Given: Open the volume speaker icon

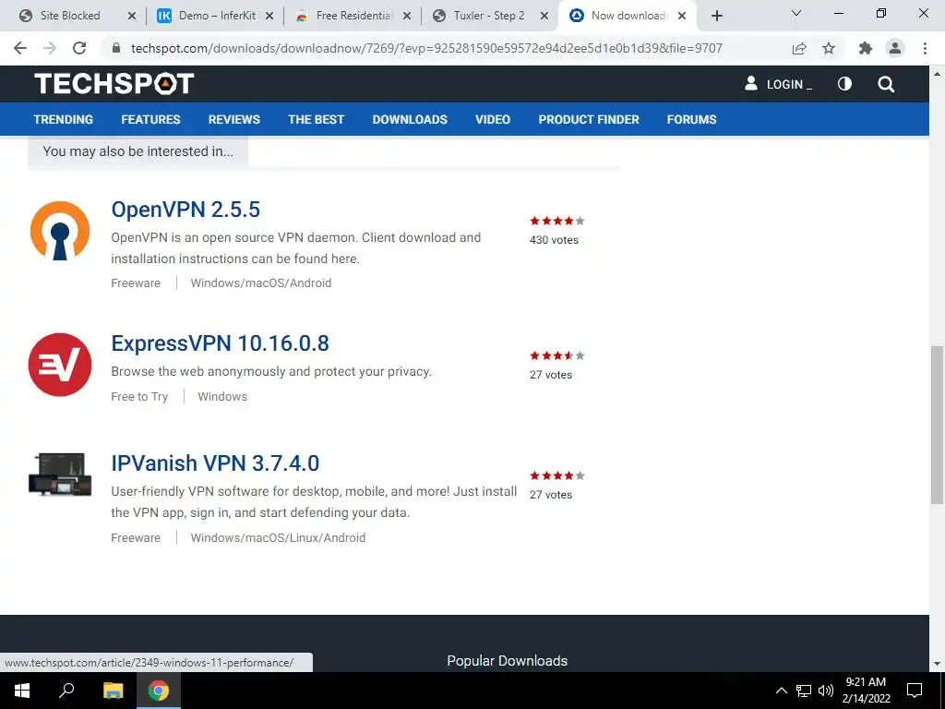Looking at the screenshot, I should pyautogui.click(x=826, y=691).
